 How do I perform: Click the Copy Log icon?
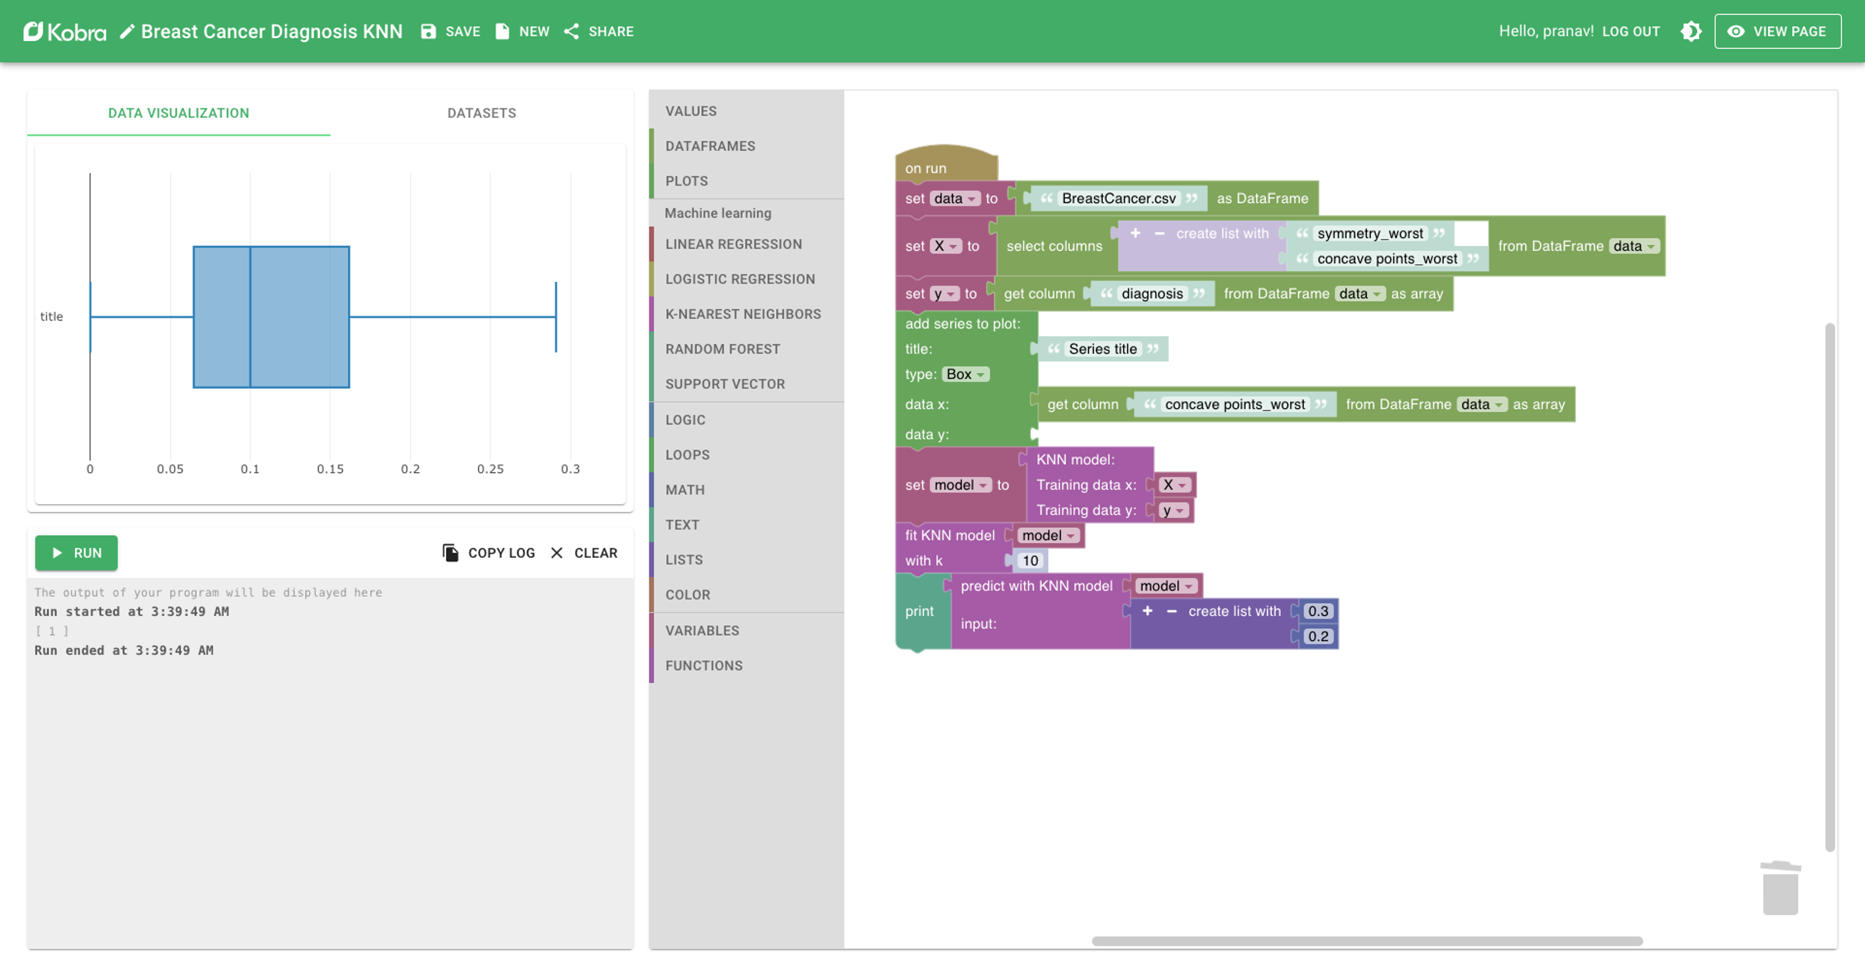[x=450, y=553]
